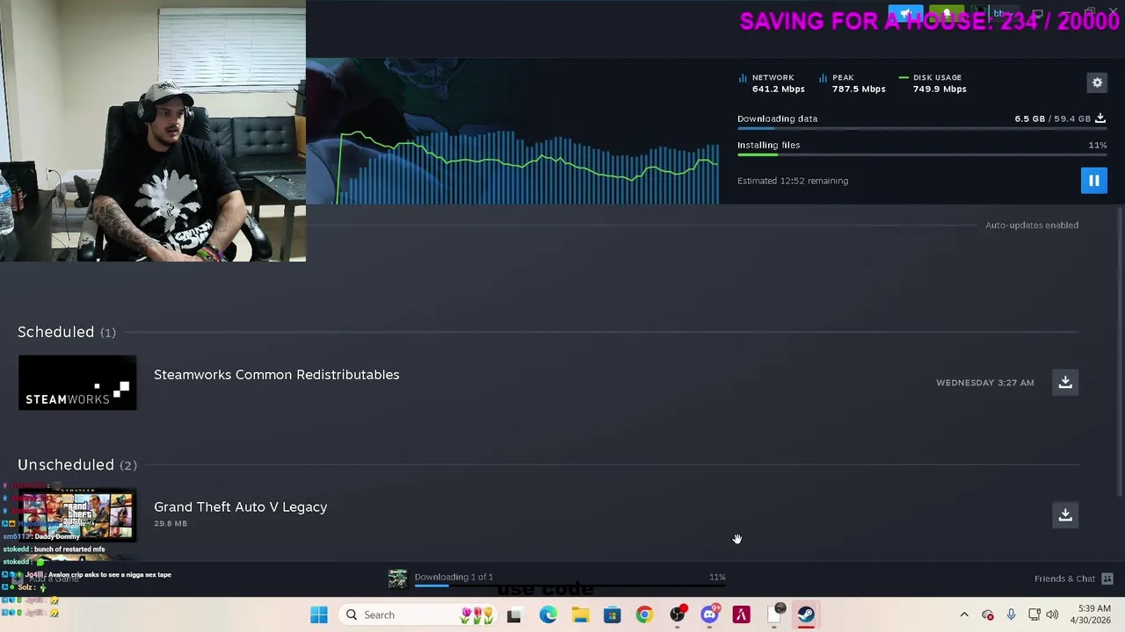Click WEDNESDAY 3:27 AM scheduled time

point(984,383)
